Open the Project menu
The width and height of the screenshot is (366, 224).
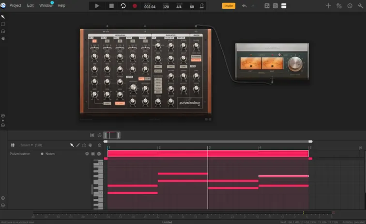pyautogui.click(x=15, y=5)
